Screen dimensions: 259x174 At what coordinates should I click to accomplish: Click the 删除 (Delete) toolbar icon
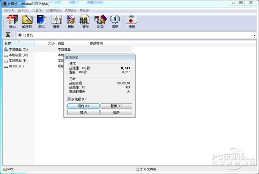71,22
